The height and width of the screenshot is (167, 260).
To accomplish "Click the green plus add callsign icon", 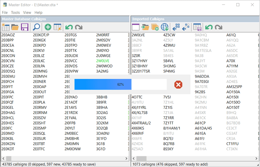I will [48, 27].
